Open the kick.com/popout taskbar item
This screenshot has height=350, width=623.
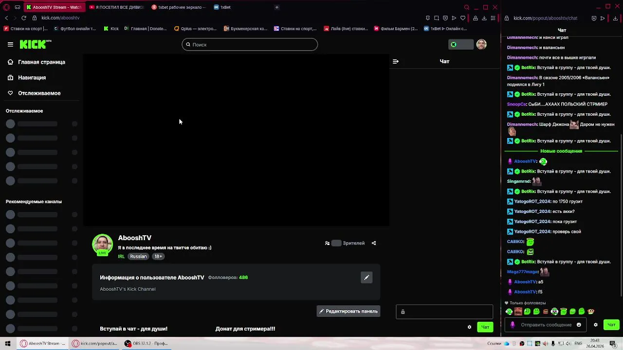95,344
